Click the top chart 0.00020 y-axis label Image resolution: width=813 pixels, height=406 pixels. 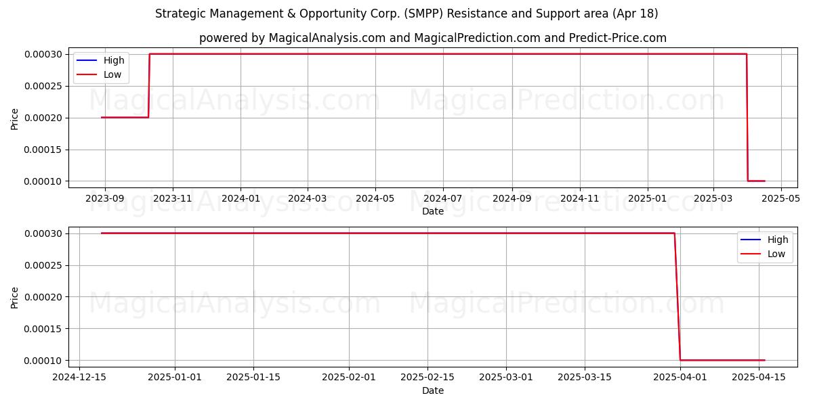(43, 118)
